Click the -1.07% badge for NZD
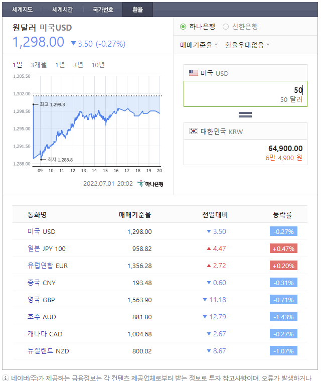 (283, 351)
